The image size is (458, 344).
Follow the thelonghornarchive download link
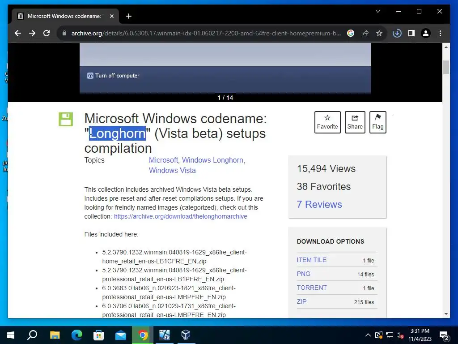(181, 216)
